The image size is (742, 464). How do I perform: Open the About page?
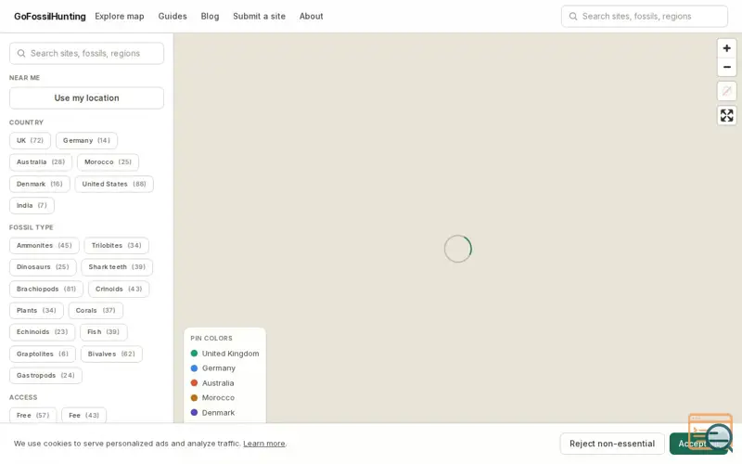tap(311, 16)
